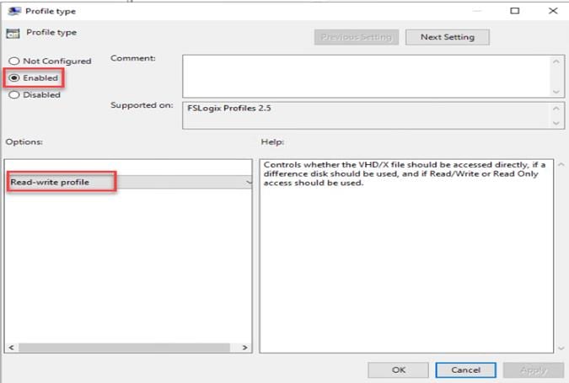Click the Help description text

405,173
